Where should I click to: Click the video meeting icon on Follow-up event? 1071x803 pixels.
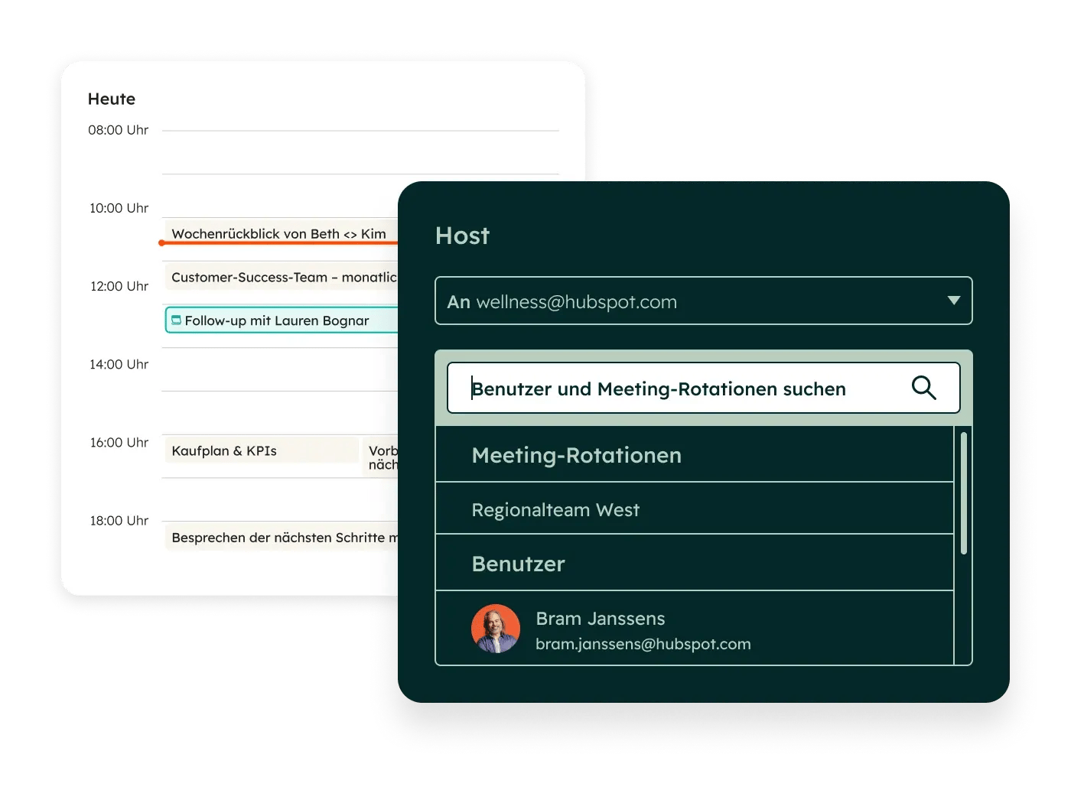(x=177, y=320)
